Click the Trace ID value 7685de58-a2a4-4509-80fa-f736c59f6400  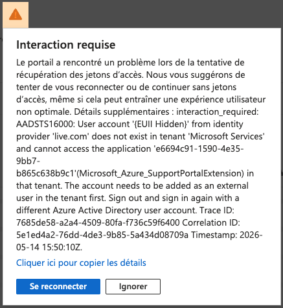click(98, 222)
